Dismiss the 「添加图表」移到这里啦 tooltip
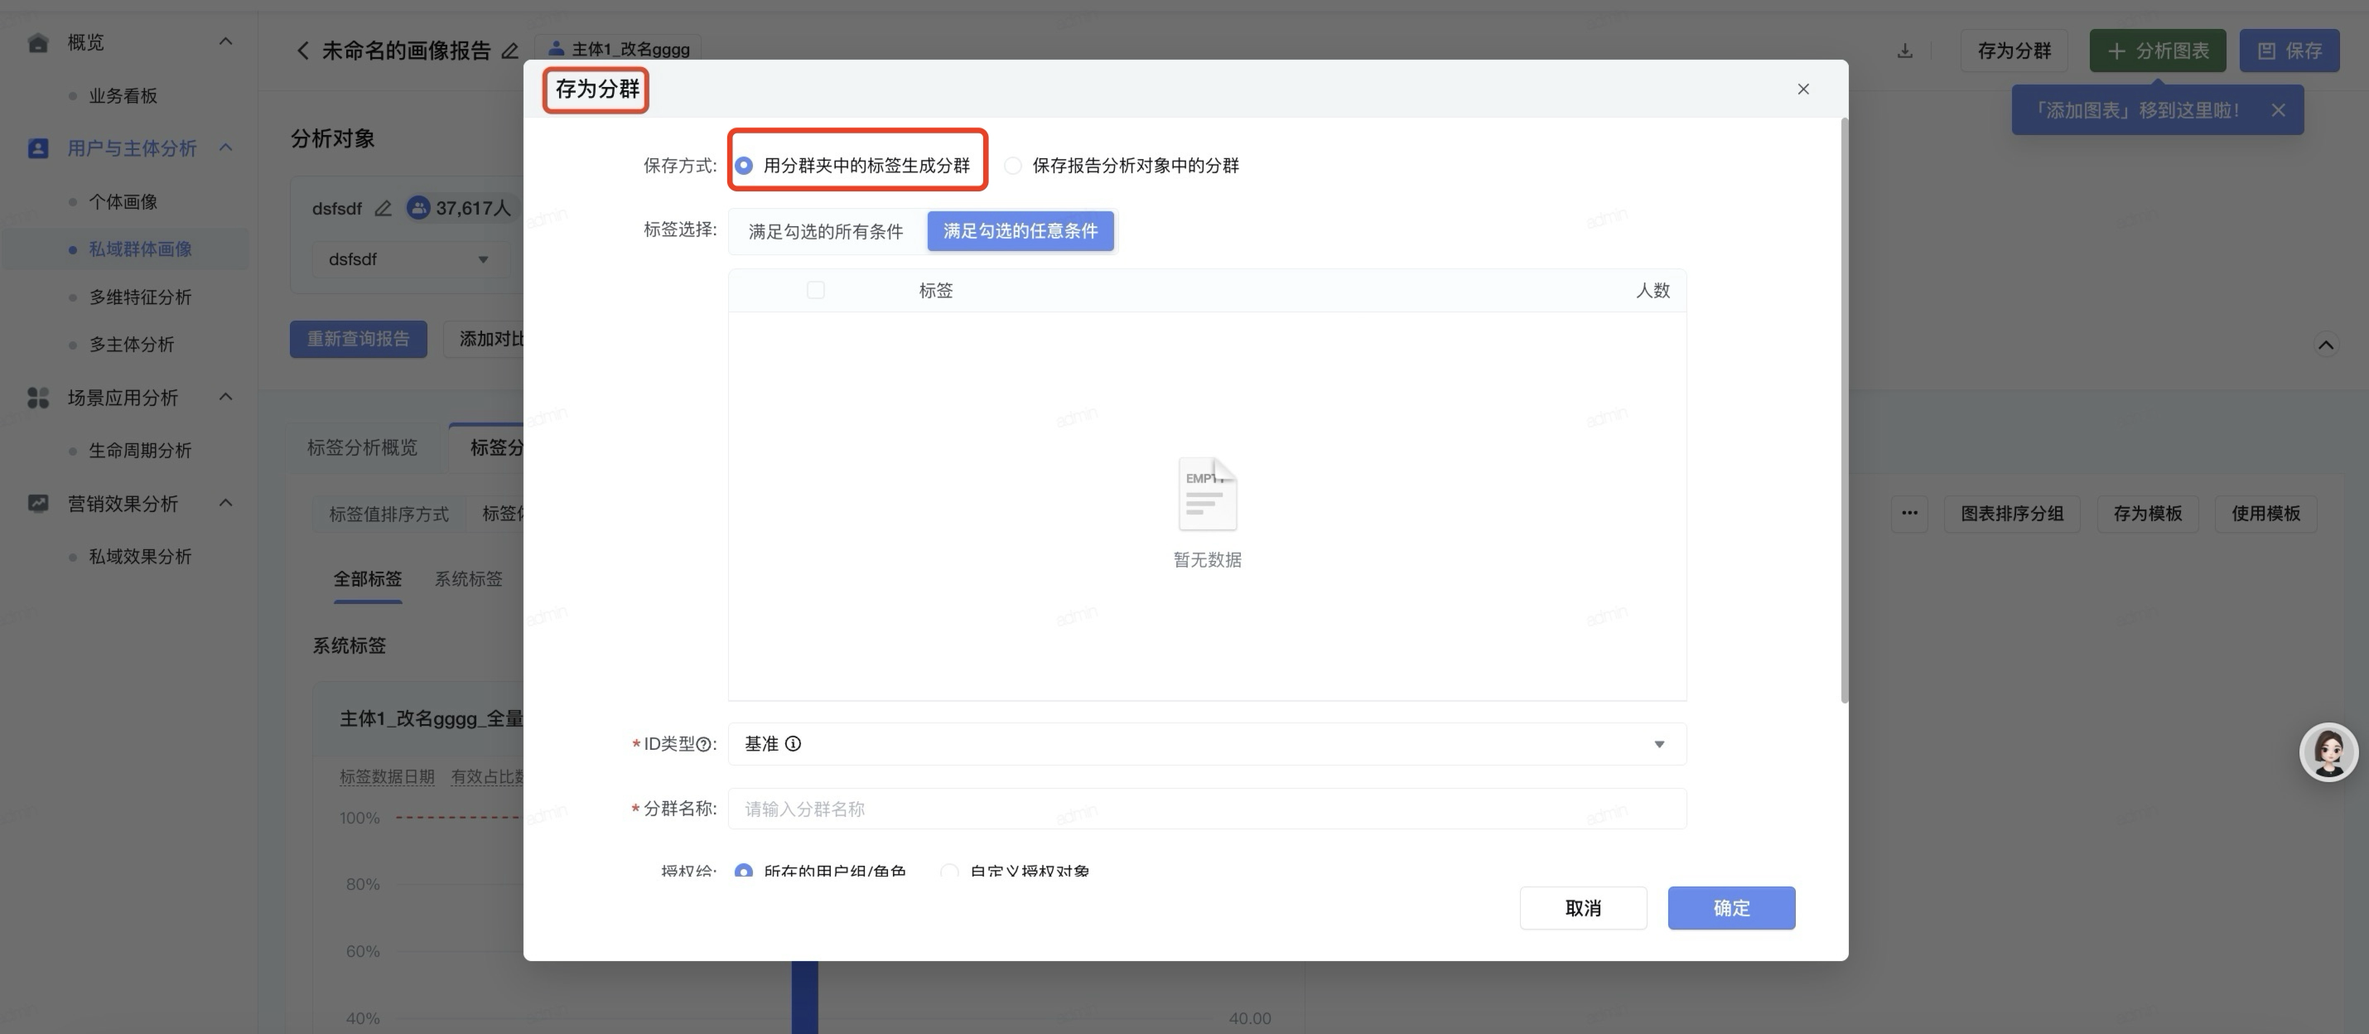Screen dimensions: 2369x1034 (x=2278, y=110)
